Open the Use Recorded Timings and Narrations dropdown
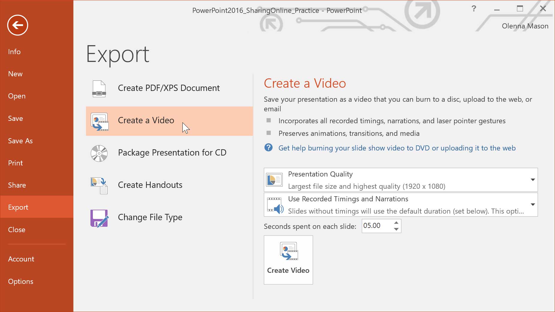The image size is (555, 312). (x=533, y=204)
